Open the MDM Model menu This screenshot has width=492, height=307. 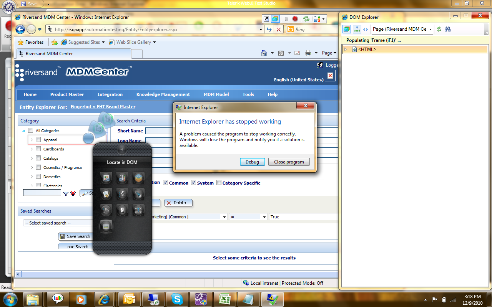[216, 94]
